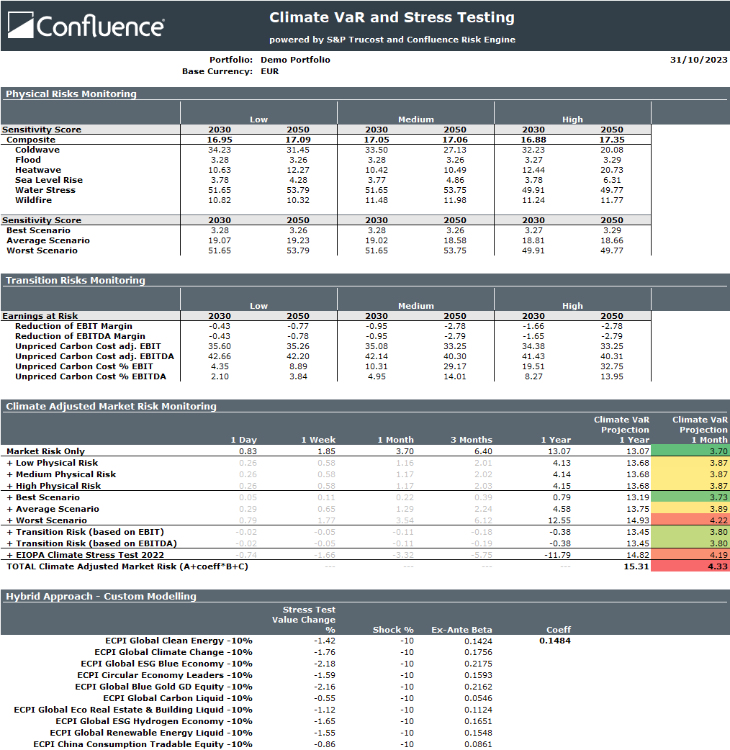Select the Transition Risks Monitoring section header

[x=76, y=280]
